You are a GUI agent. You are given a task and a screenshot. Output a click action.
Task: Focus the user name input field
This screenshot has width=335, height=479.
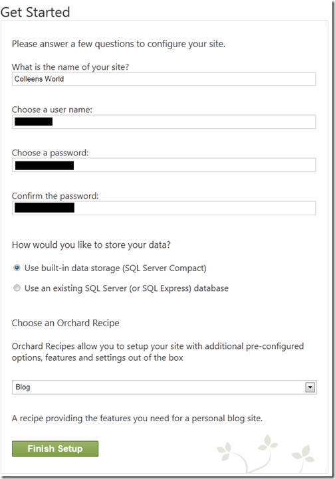tap(164, 122)
